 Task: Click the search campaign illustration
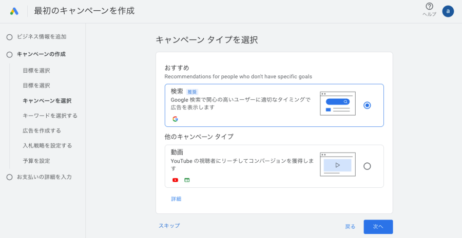(x=338, y=103)
